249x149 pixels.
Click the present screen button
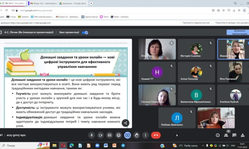[128, 135]
